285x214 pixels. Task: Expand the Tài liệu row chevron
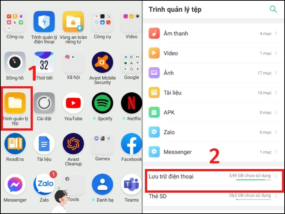pyautogui.click(x=276, y=92)
